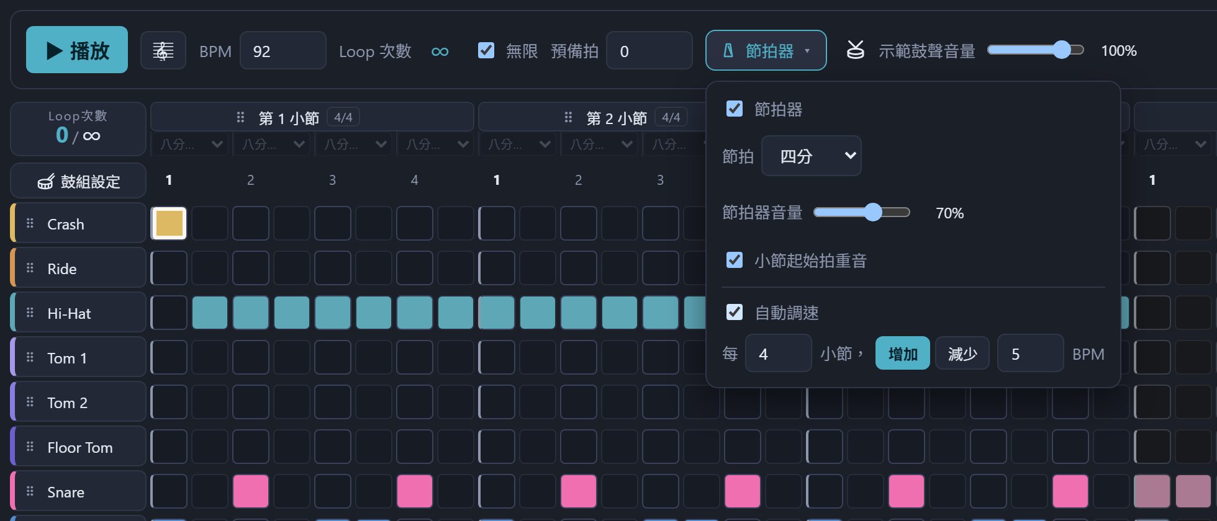Open 鼓組設定 drum kit settings
This screenshot has width=1217, height=521.
[x=78, y=181]
